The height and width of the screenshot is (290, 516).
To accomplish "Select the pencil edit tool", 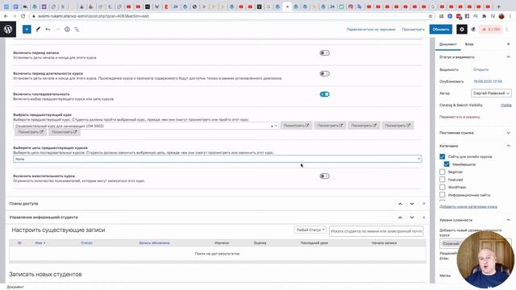I will click(38, 29).
